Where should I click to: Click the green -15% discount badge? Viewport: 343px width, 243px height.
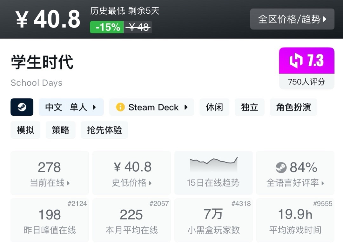(107, 27)
